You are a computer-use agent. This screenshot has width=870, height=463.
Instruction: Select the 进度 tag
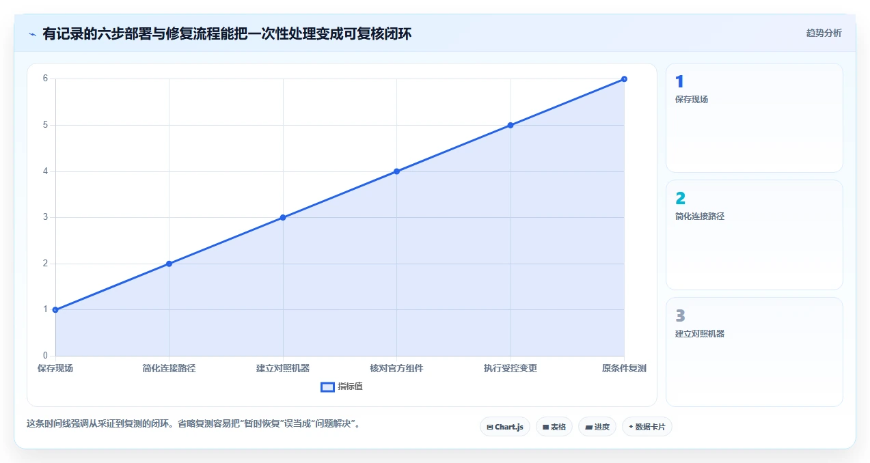597,427
